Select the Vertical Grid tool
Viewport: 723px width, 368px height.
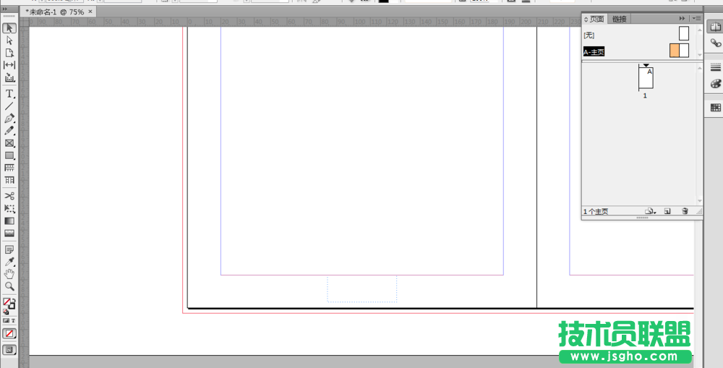click(9, 180)
